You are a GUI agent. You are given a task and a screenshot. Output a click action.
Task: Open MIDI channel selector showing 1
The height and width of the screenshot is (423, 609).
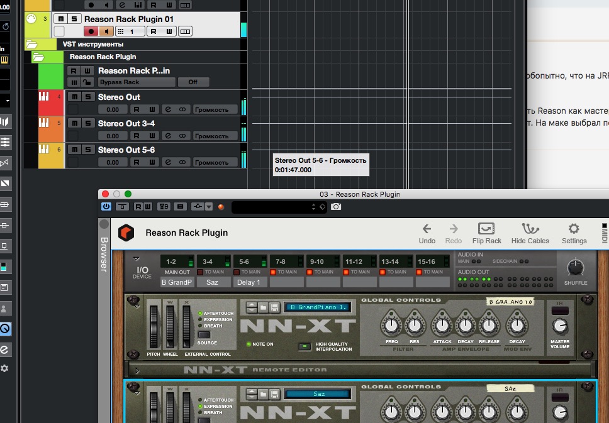(x=130, y=31)
